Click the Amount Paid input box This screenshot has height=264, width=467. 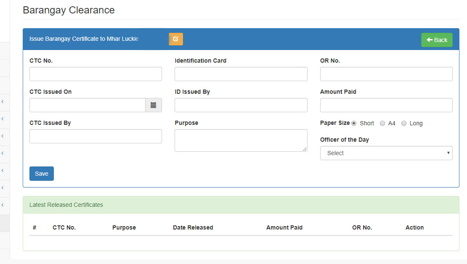coord(386,105)
